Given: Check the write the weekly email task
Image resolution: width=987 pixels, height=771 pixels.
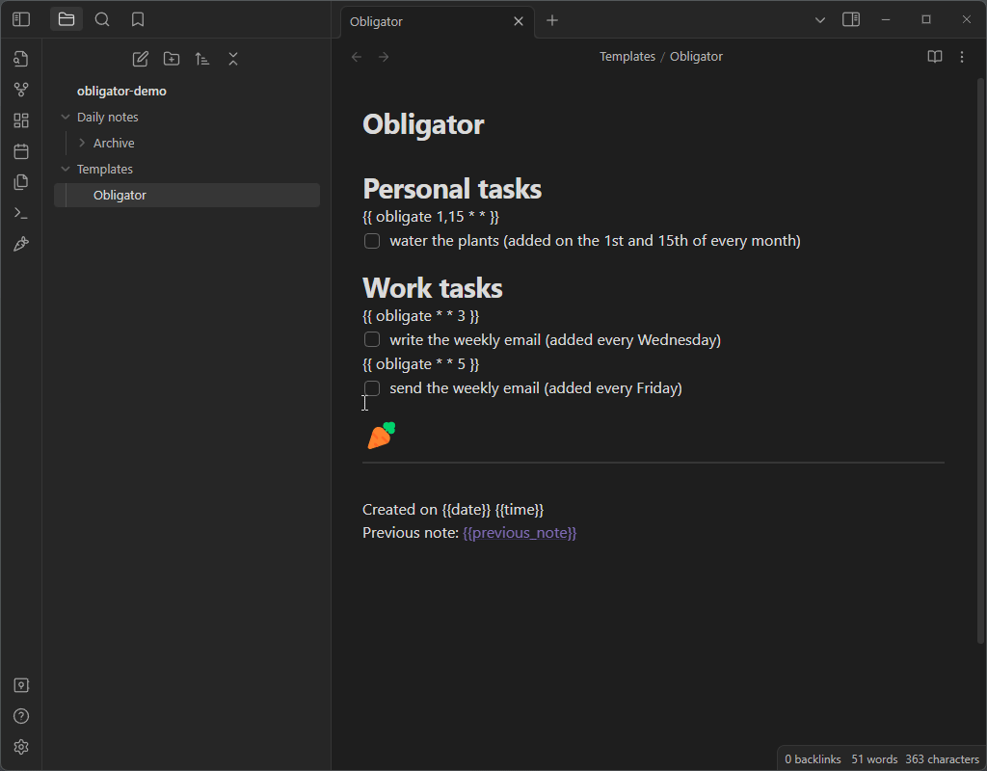Looking at the screenshot, I should point(372,340).
